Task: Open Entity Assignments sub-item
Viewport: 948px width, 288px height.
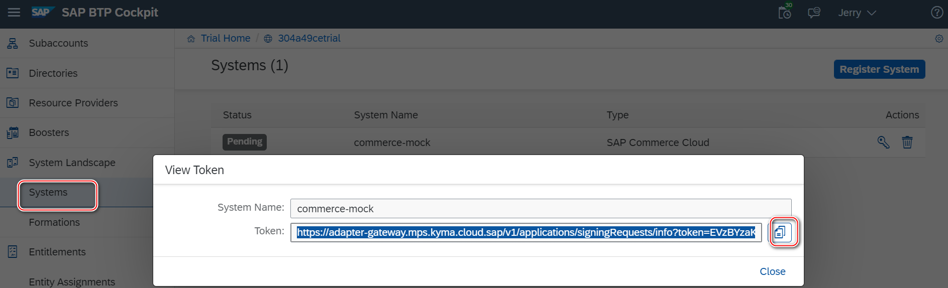Action: (72, 281)
